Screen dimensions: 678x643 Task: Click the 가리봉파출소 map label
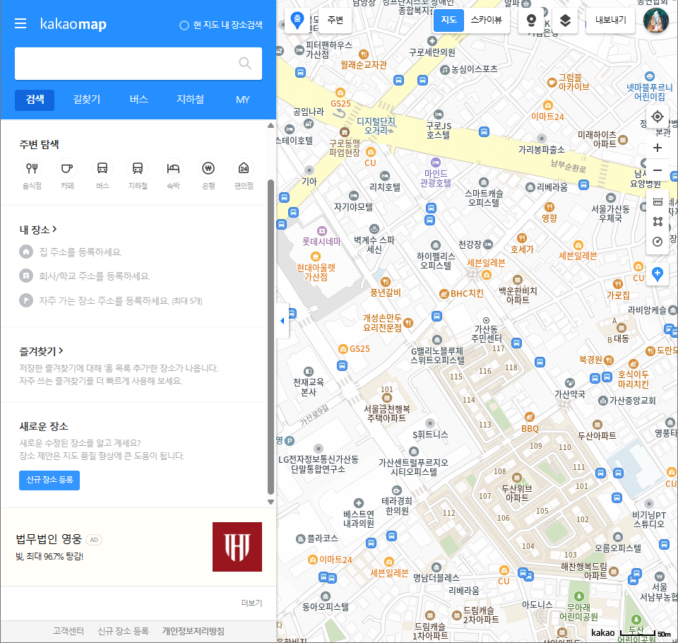542,150
